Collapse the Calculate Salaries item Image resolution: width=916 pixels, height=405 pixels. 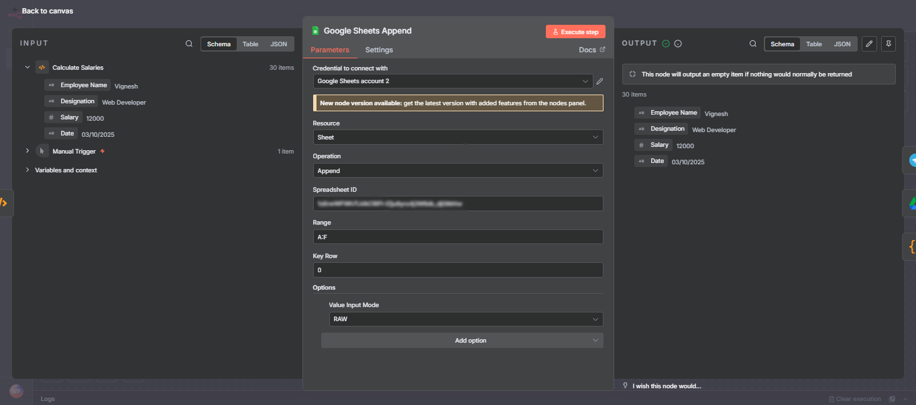tap(27, 67)
